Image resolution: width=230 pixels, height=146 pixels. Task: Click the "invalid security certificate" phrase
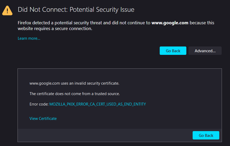(97, 84)
